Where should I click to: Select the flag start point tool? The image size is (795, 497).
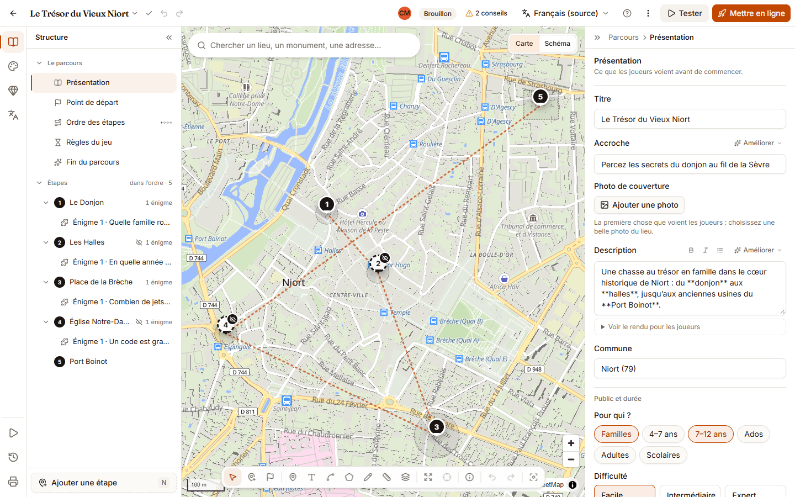click(271, 477)
